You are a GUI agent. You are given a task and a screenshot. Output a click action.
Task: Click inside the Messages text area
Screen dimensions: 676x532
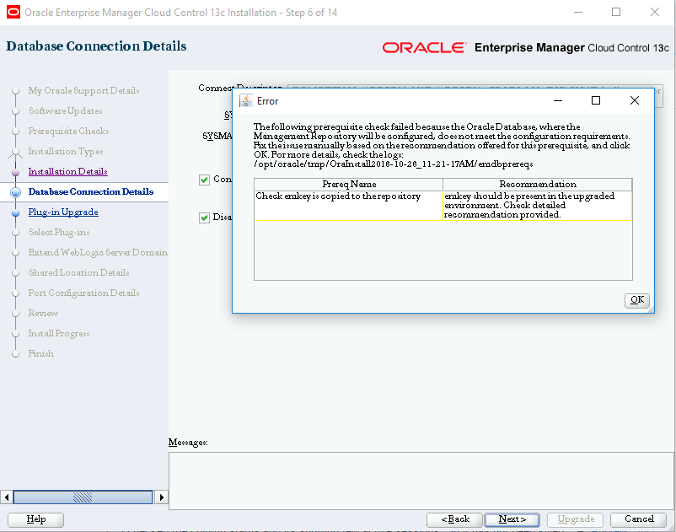click(421, 477)
